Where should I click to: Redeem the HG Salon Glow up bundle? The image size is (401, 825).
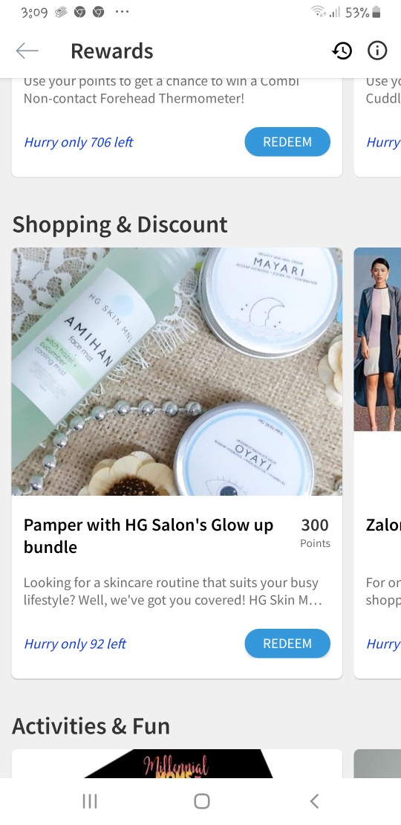point(287,644)
